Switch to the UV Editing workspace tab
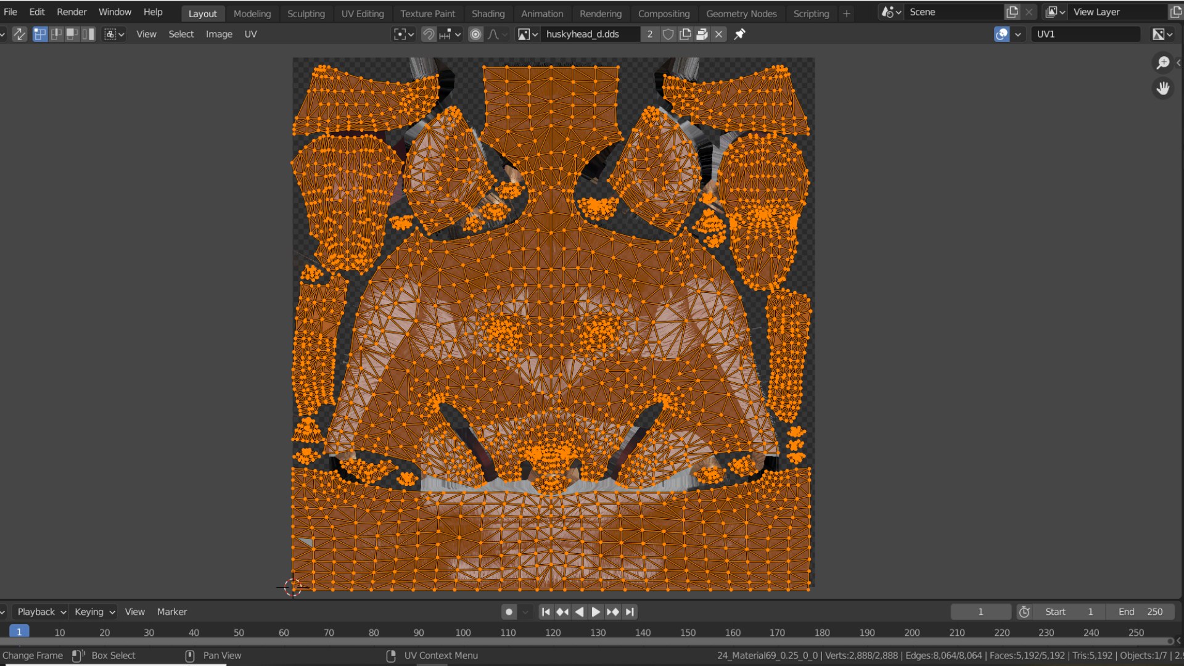This screenshot has width=1184, height=666. point(363,14)
